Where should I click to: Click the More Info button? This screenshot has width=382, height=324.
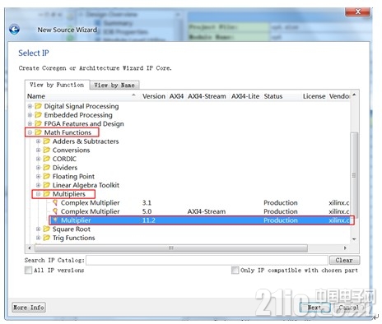tap(29, 308)
